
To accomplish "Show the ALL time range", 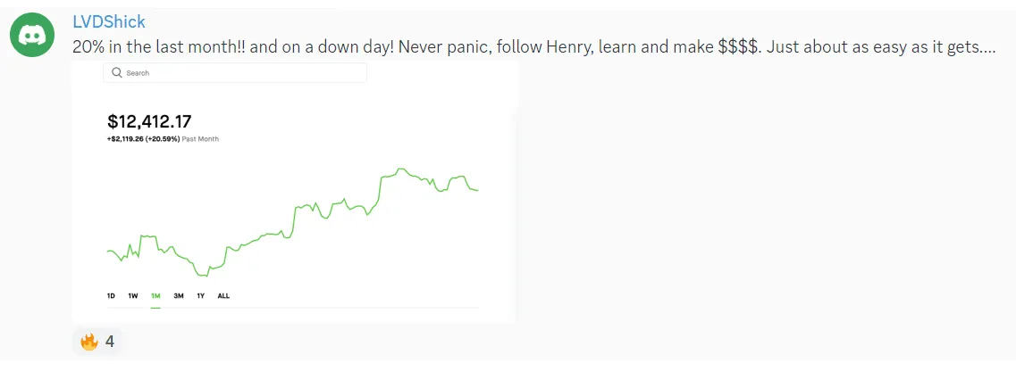I will pyautogui.click(x=223, y=295).
